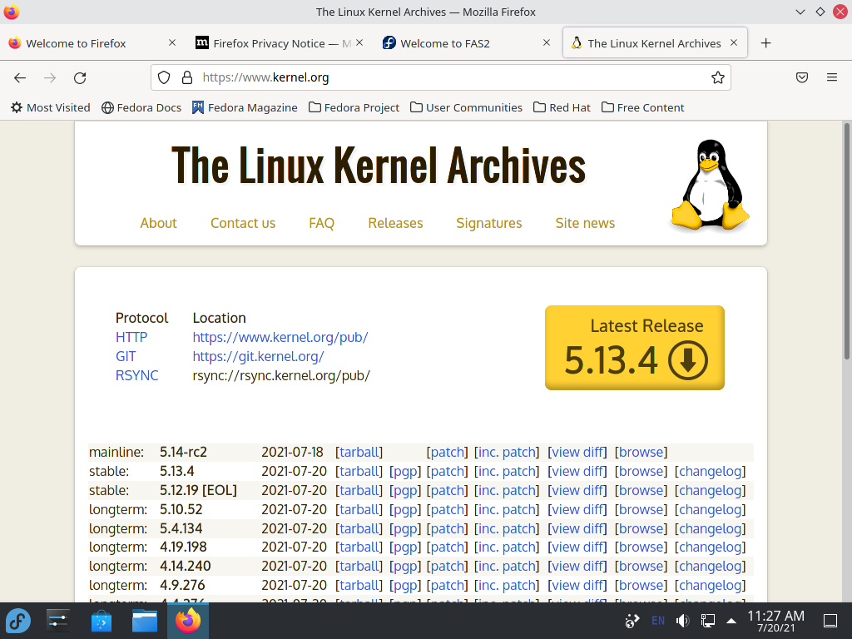Bookmark this page with the star
Image resolution: width=852 pixels, height=639 pixels.
[718, 77]
